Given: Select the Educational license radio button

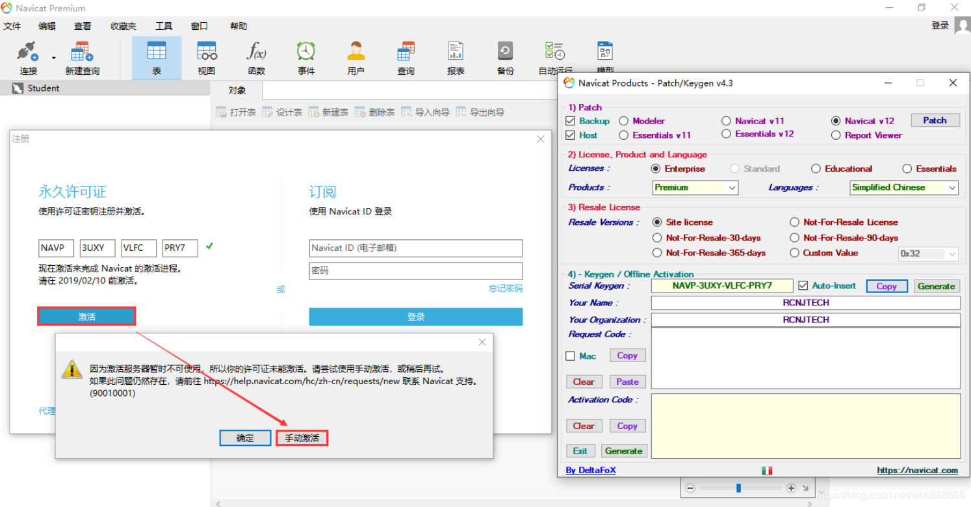Looking at the screenshot, I should [816, 168].
